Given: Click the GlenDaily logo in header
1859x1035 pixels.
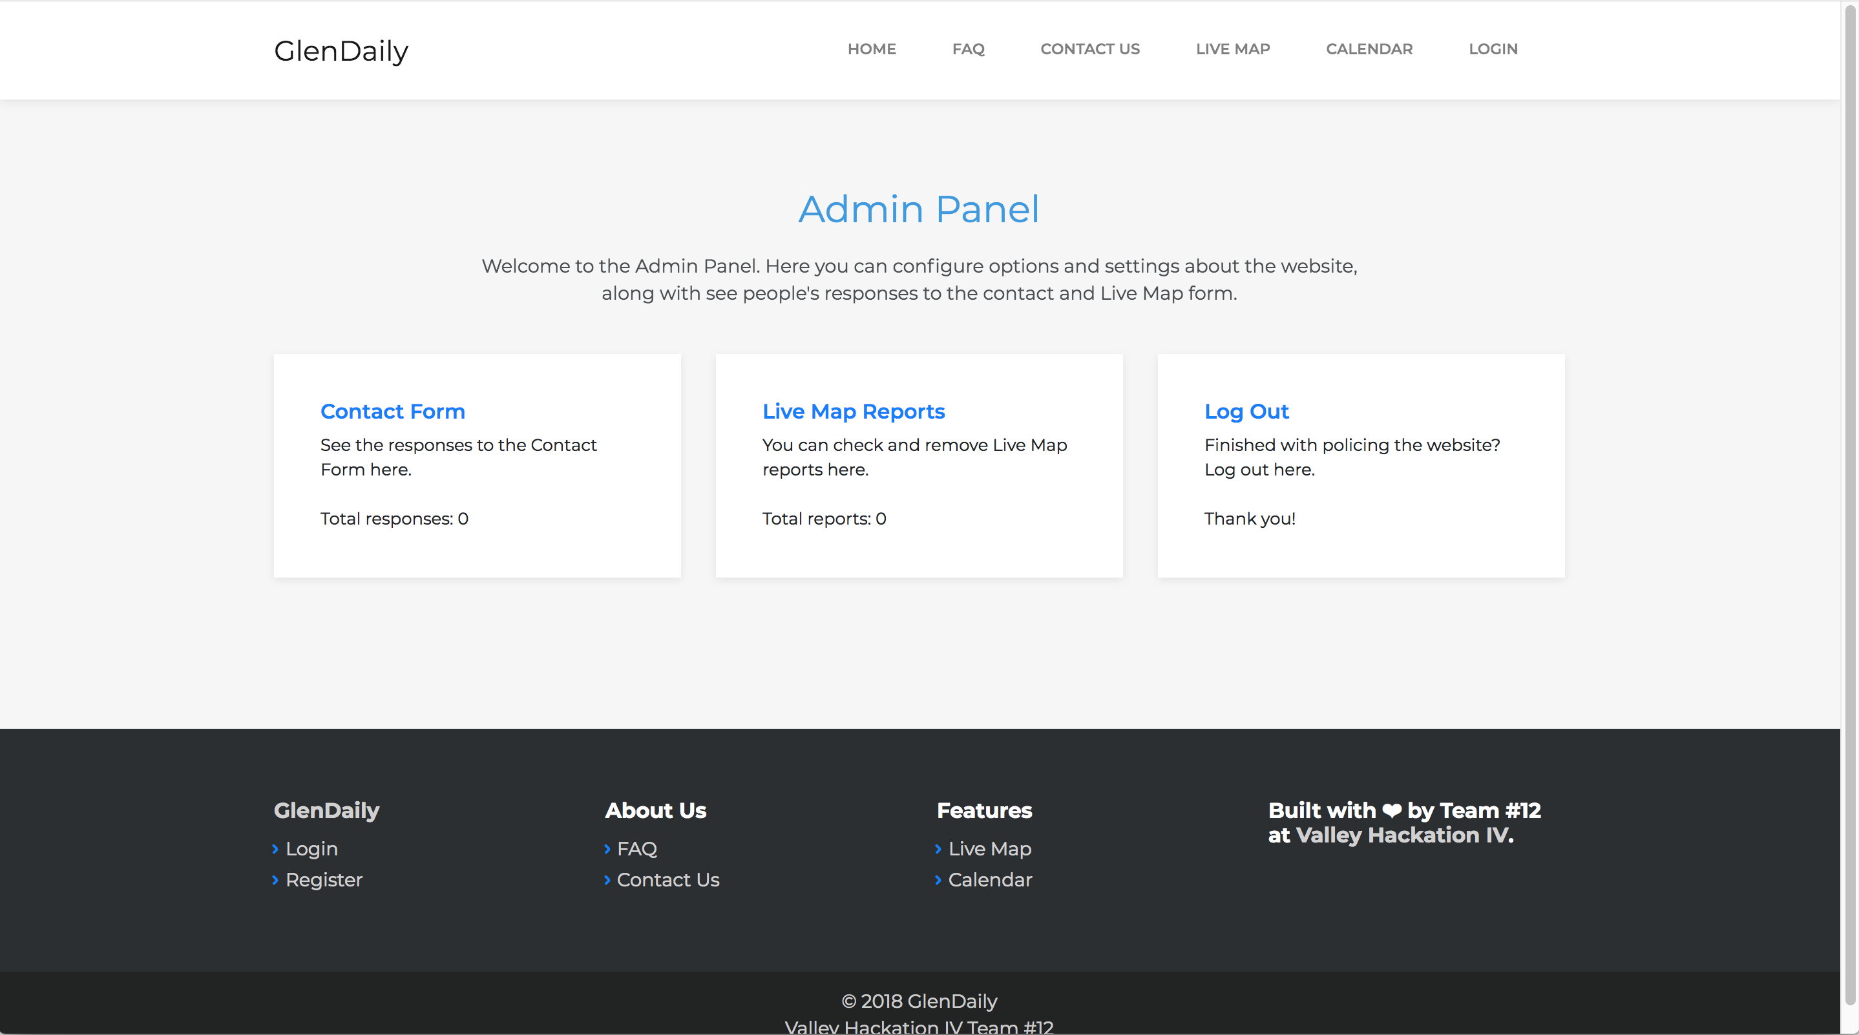Looking at the screenshot, I should 341,50.
